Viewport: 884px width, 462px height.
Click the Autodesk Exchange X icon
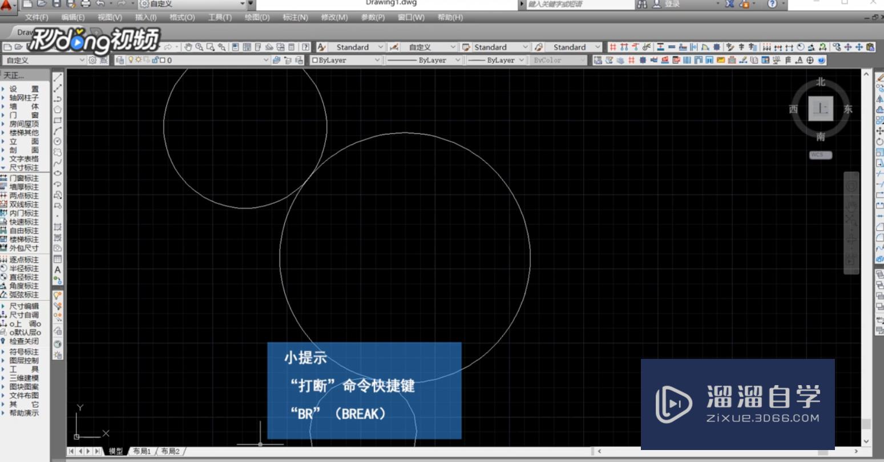tap(730, 4)
